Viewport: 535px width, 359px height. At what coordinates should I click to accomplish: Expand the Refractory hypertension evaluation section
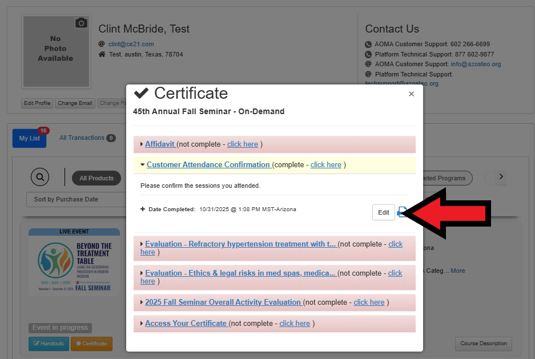point(240,244)
